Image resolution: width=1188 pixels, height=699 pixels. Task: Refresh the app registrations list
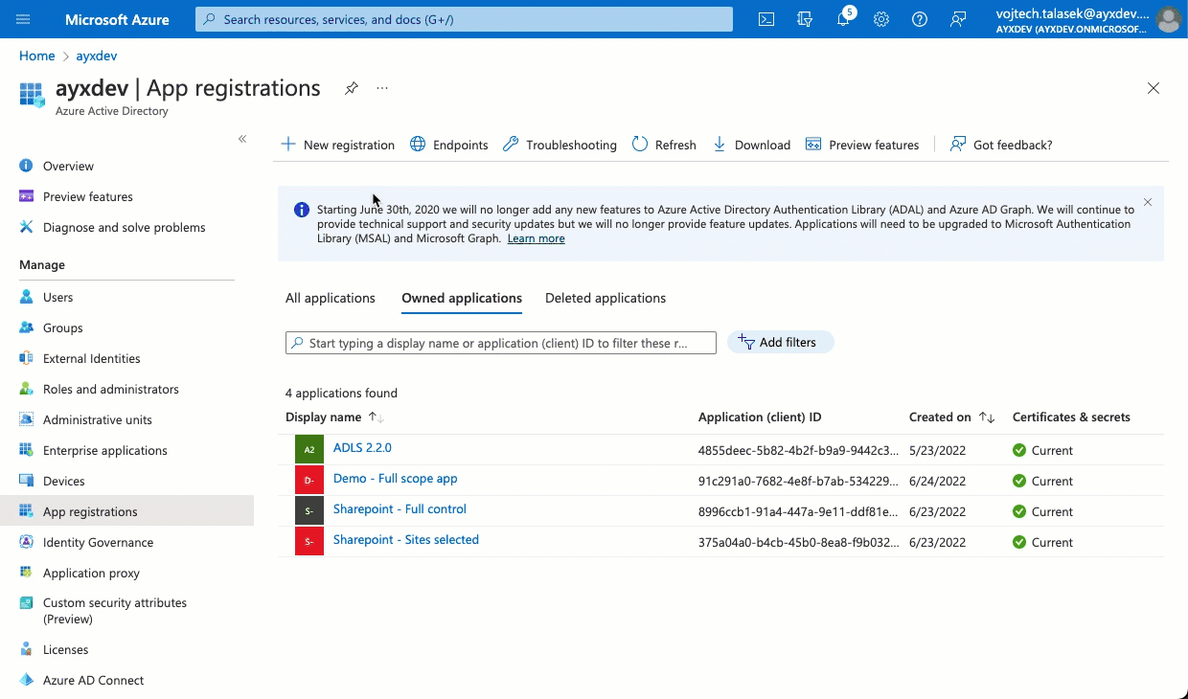click(x=664, y=145)
